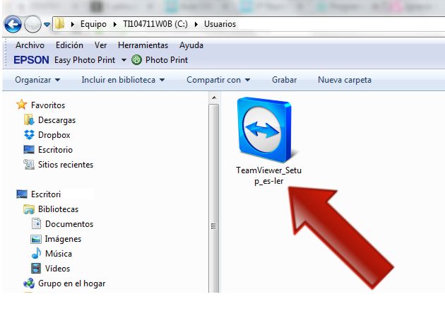This screenshot has height=316, width=445.
Task: Open Dropbox in the navigation pane
Action: (x=54, y=135)
